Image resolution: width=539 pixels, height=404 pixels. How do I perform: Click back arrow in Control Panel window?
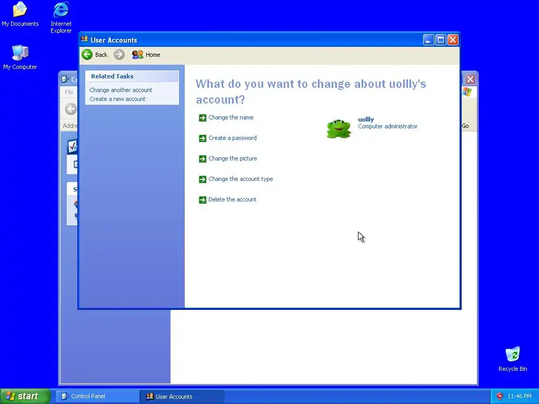[x=71, y=109]
